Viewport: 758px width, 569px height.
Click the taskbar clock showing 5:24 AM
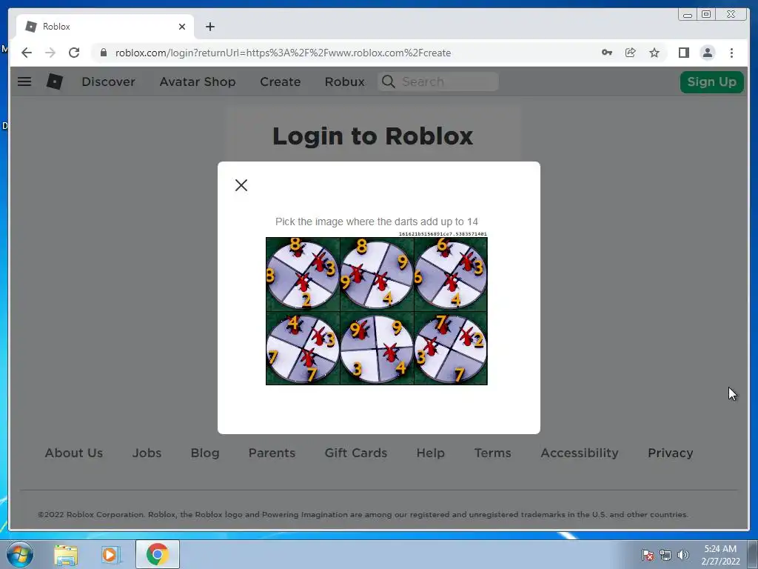720,555
